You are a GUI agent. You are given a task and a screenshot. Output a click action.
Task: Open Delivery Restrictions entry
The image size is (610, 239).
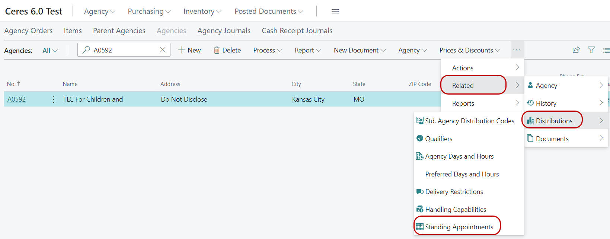[454, 192]
